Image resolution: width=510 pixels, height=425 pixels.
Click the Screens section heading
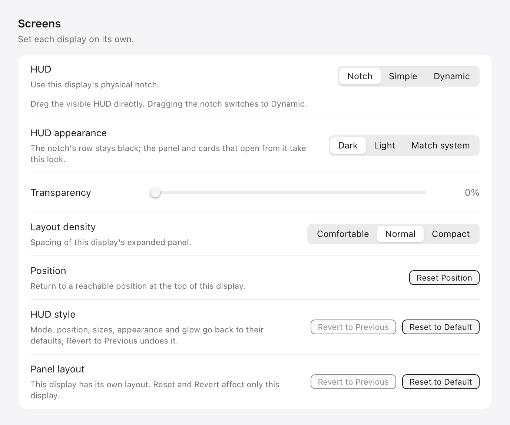39,24
